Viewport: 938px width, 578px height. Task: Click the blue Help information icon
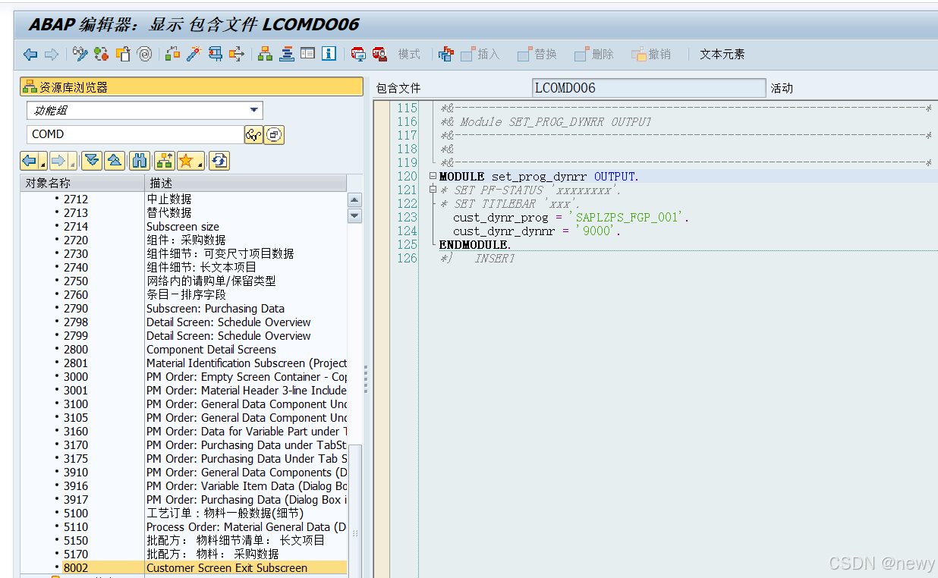[x=329, y=54]
